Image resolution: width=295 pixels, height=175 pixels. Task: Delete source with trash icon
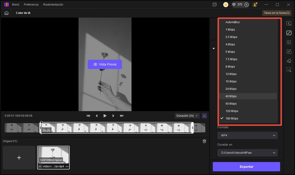(205, 141)
